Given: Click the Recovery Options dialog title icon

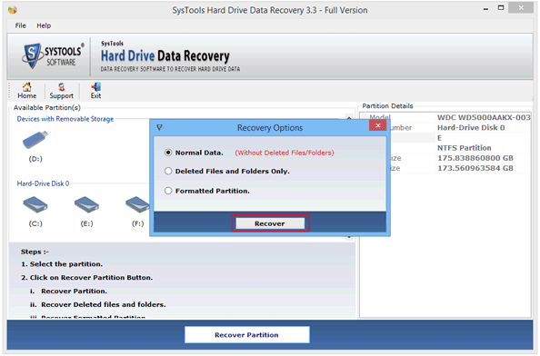Looking at the screenshot, I should [x=160, y=128].
